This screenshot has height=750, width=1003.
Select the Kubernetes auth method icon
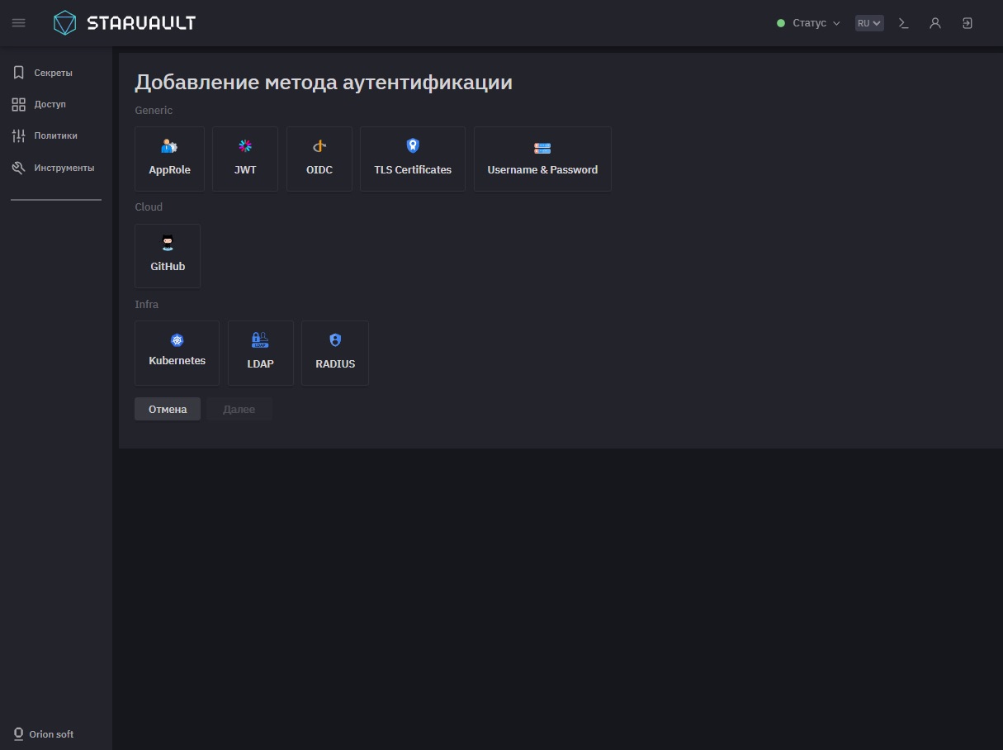(177, 340)
